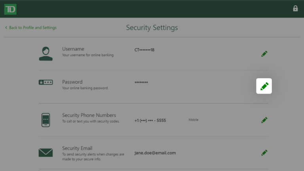Click the jane.doe@email.com address
The width and height of the screenshot is (304, 171).
[155, 153]
